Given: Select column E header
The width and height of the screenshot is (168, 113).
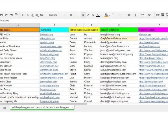Looking at the screenshot, I should pyautogui.click(x=119, y=25).
